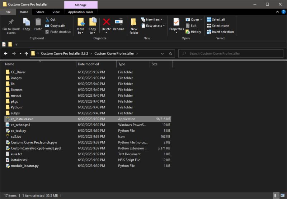Click the Pin to Quick access icon
Image resolution: width=287 pixels, height=199 pixels.
click(11, 22)
